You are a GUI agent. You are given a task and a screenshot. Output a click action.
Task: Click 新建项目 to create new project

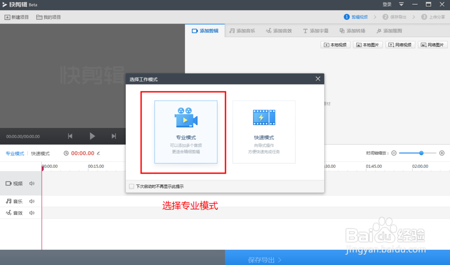coord(17,17)
